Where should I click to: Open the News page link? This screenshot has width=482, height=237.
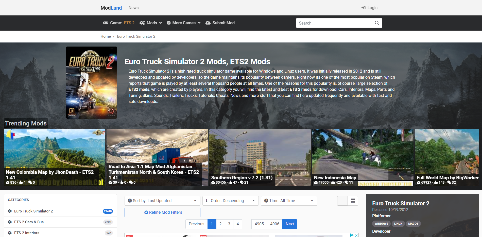(x=133, y=8)
